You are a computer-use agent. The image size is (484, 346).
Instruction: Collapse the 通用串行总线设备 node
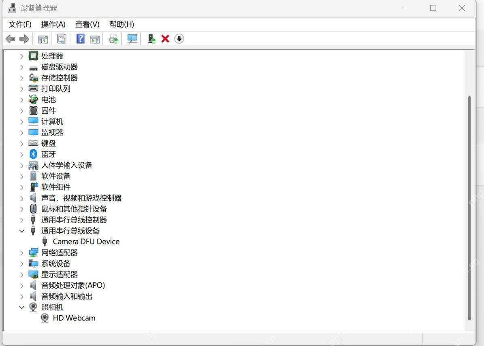[21, 231]
